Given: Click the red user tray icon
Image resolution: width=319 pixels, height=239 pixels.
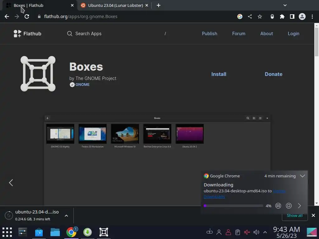Looking at the screenshot, I should pyautogui.click(x=228, y=232).
